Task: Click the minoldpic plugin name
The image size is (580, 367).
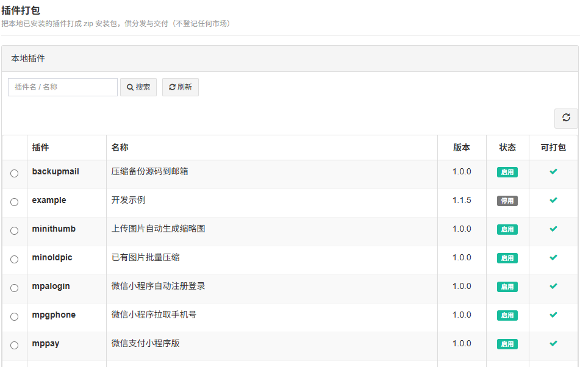Action: point(52,258)
